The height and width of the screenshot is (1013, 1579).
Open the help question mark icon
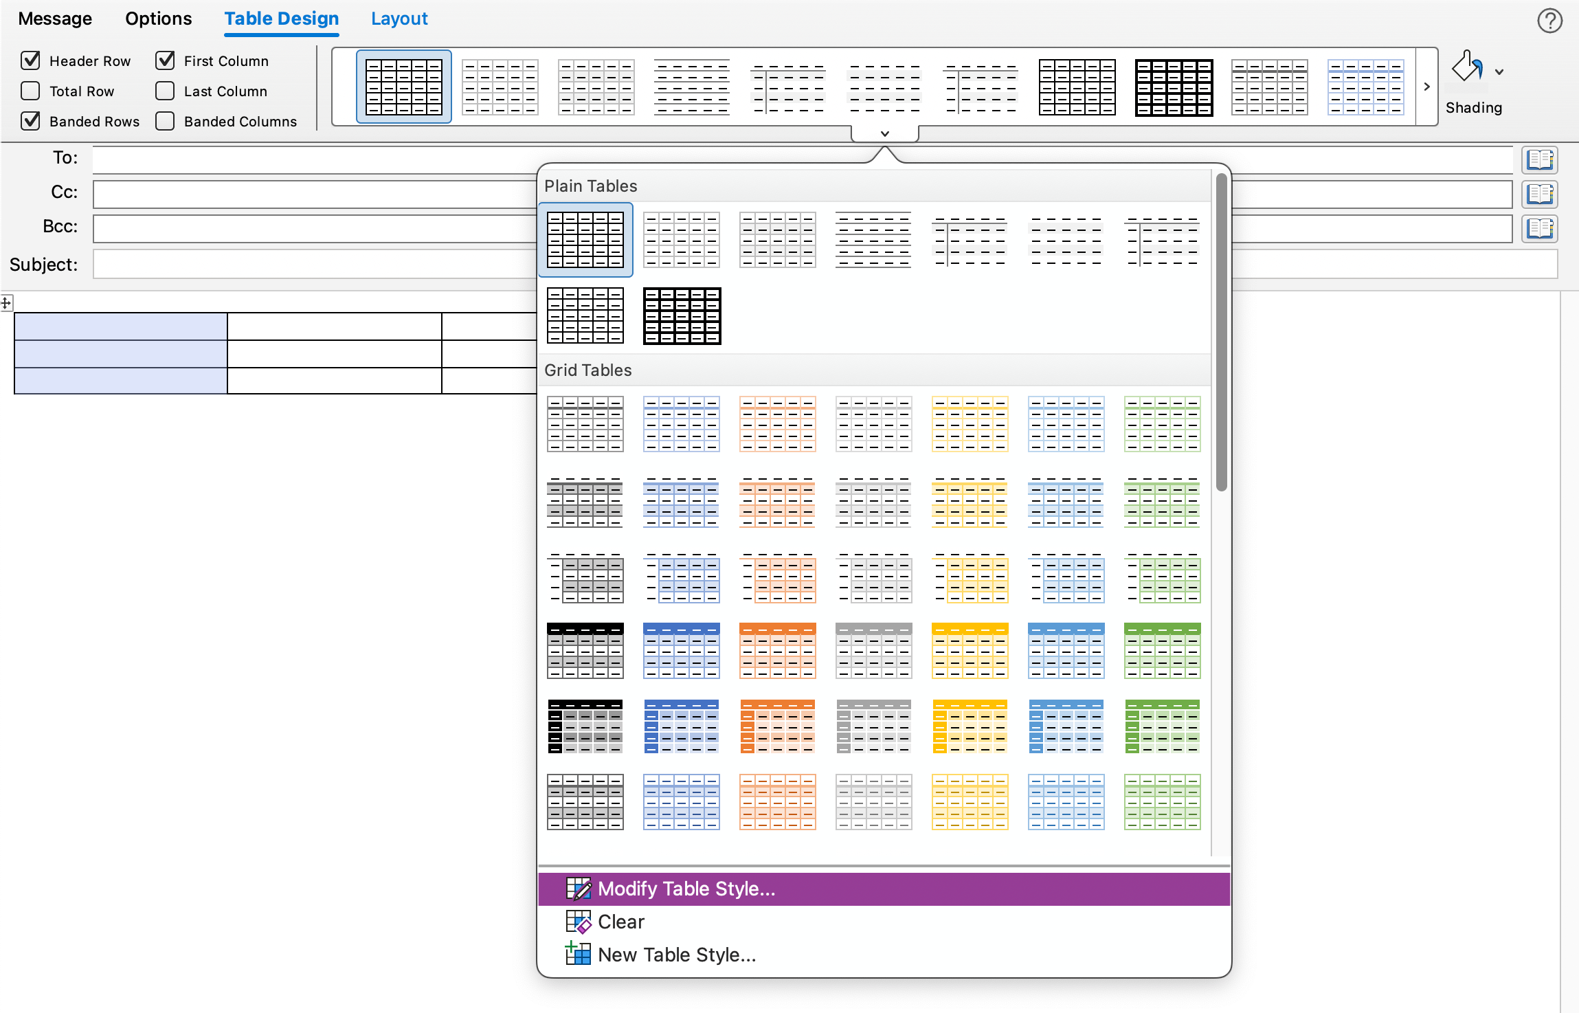[1549, 21]
